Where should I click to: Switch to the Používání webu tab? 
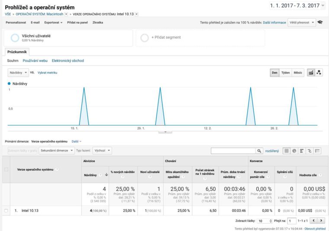[x=35, y=61]
